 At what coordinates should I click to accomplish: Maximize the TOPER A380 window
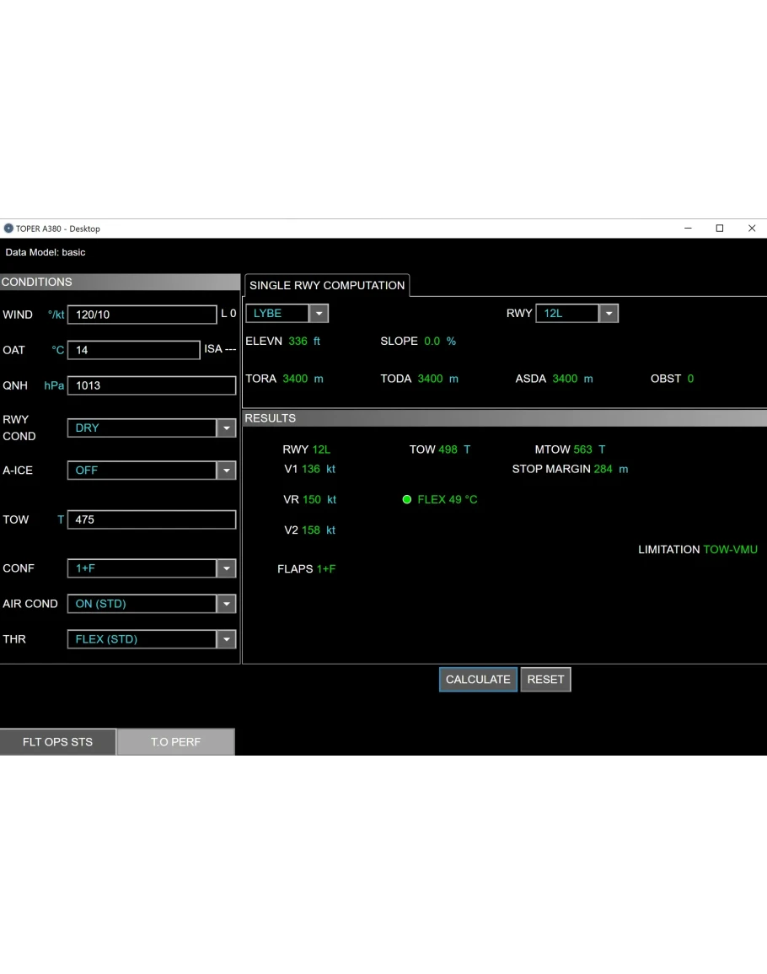point(720,229)
